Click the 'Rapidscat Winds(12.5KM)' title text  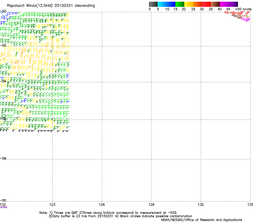(x=30, y=6)
